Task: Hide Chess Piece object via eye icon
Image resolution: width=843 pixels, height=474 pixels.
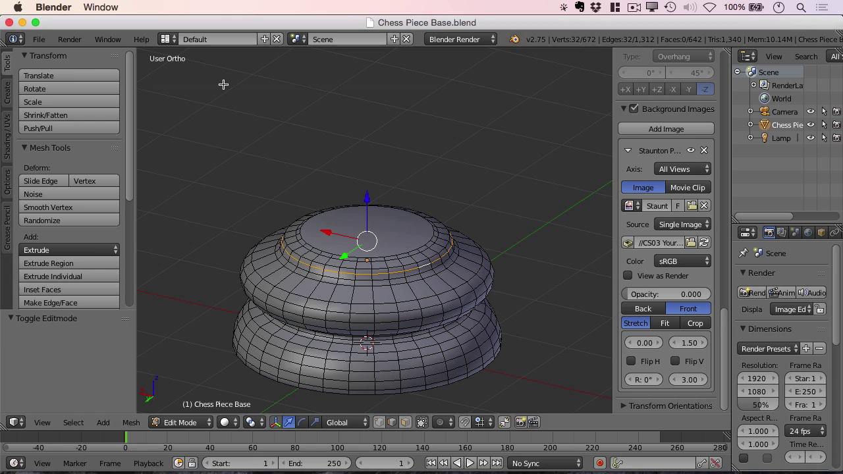Action: [x=811, y=125]
